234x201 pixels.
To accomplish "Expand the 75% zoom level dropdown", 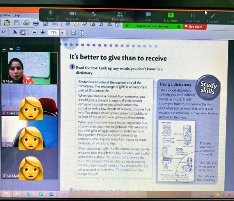I will pyautogui.click(x=62, y=33).
